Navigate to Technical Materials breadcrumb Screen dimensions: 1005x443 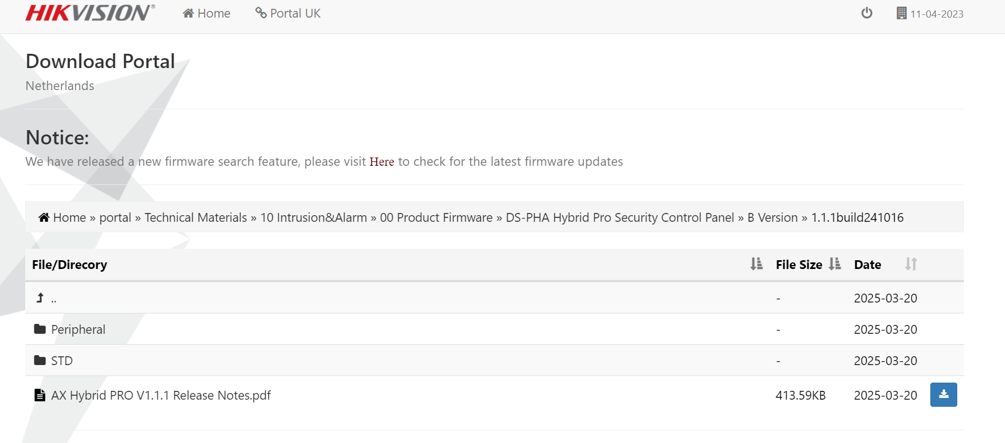tap(195, 217)
